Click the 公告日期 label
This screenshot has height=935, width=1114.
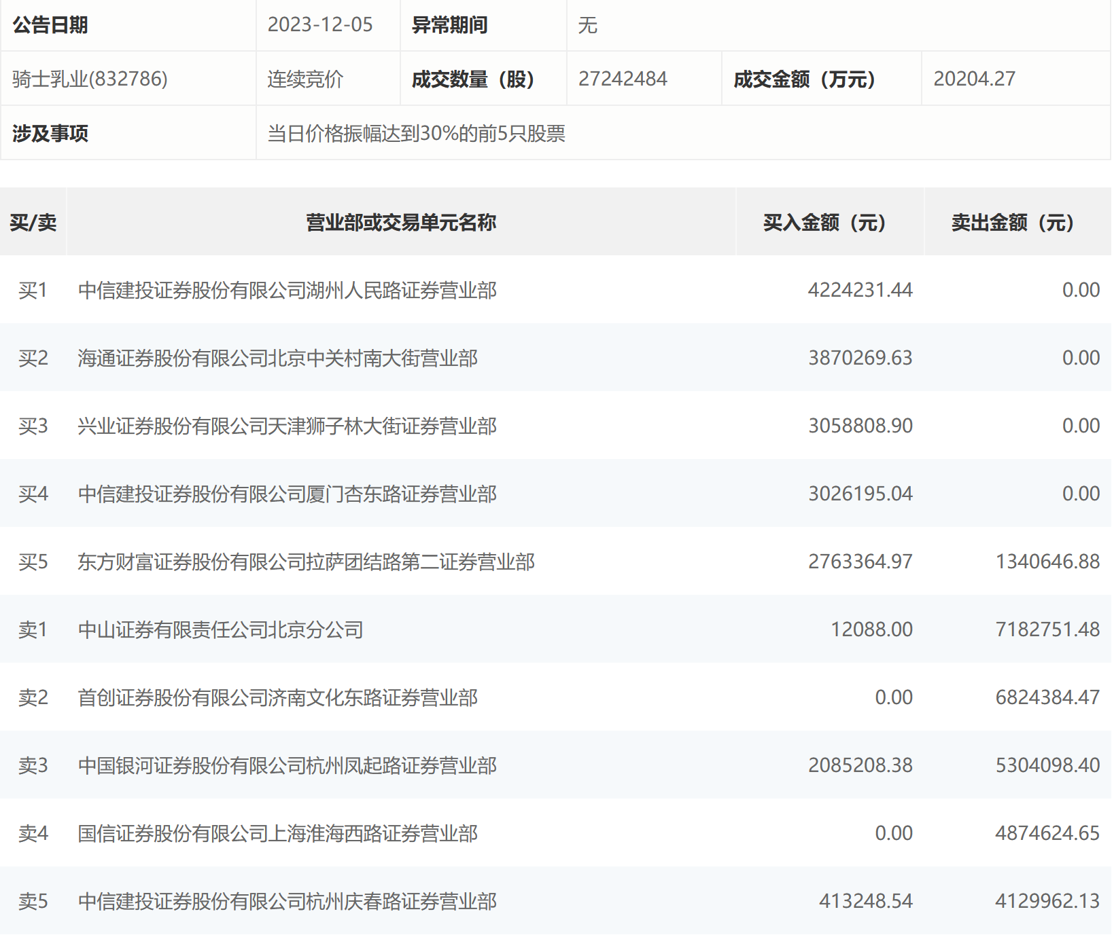(x=50, y=25)
